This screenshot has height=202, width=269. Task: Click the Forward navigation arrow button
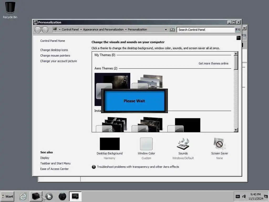[x=45, y=30]
